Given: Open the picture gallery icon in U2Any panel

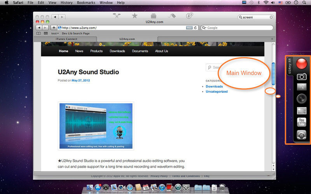Looking at the screenshot, I should 302,111.
